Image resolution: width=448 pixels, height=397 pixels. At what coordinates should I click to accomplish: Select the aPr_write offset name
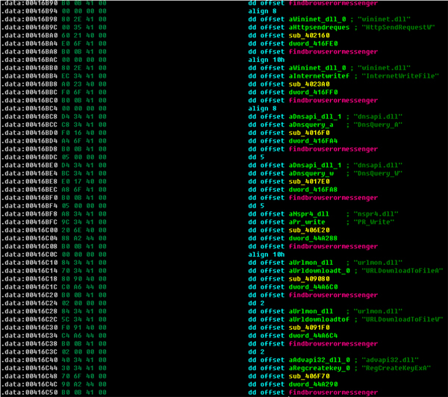pos(307,222)
